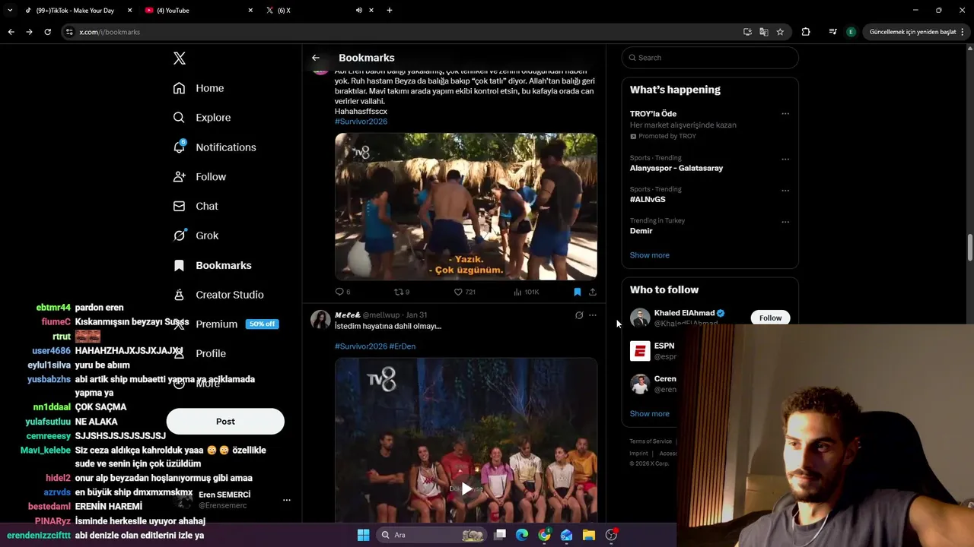Remove the bookmark on the first tweet
Image resolution: width=974 pixels, height=547 pixels.
(x=578, y=292)
